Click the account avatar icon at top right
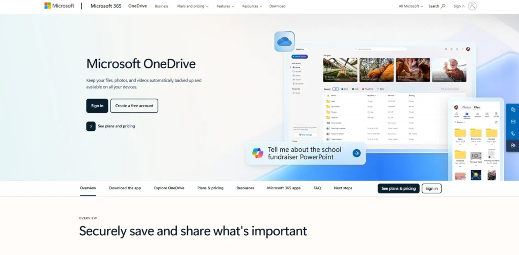Viewport: 519px width, 255px height. pyautogui.click(x=472, y=6)
